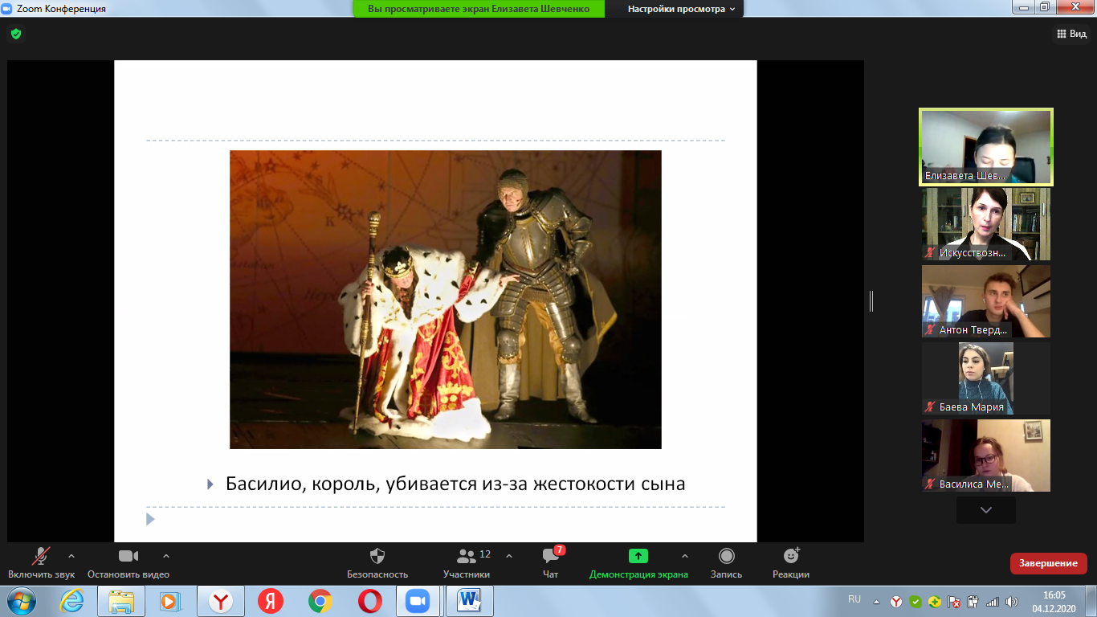Click the Вид layout button
Screen dimensions: 1097x617
coord(1070,34)
